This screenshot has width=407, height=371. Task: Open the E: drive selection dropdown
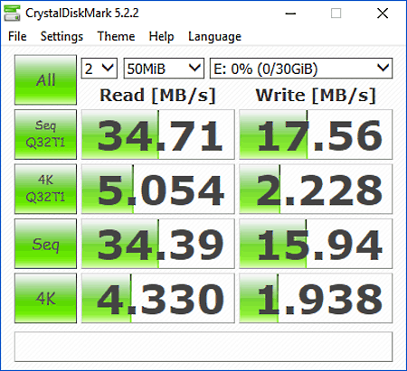tap(301, 69)
